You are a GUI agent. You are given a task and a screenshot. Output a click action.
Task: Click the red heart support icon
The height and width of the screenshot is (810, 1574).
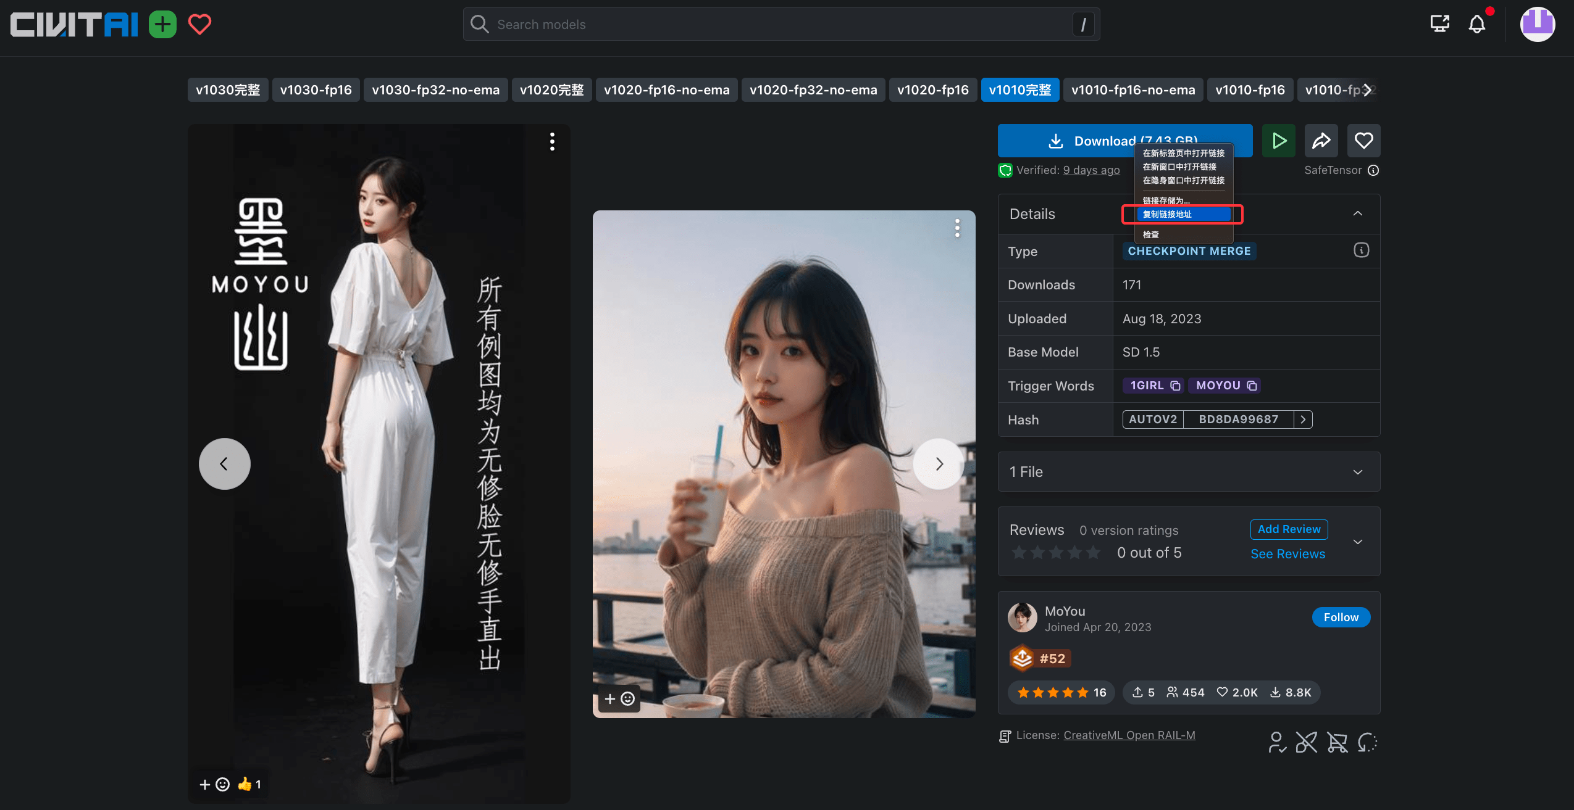click(199, 25)
